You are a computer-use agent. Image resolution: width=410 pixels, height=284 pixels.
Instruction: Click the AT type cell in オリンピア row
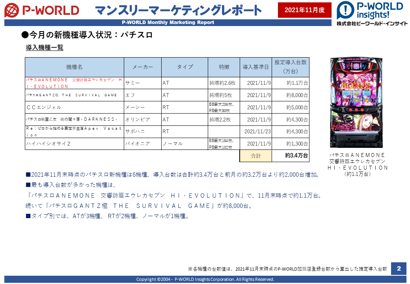pos(185,120)
